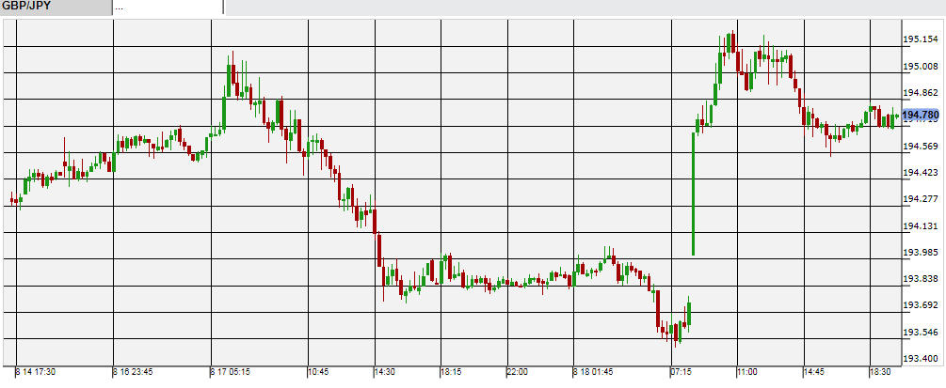Select the 11:00 time axis label
Viewport: 946px width, 388px height.
pos(747,371)
